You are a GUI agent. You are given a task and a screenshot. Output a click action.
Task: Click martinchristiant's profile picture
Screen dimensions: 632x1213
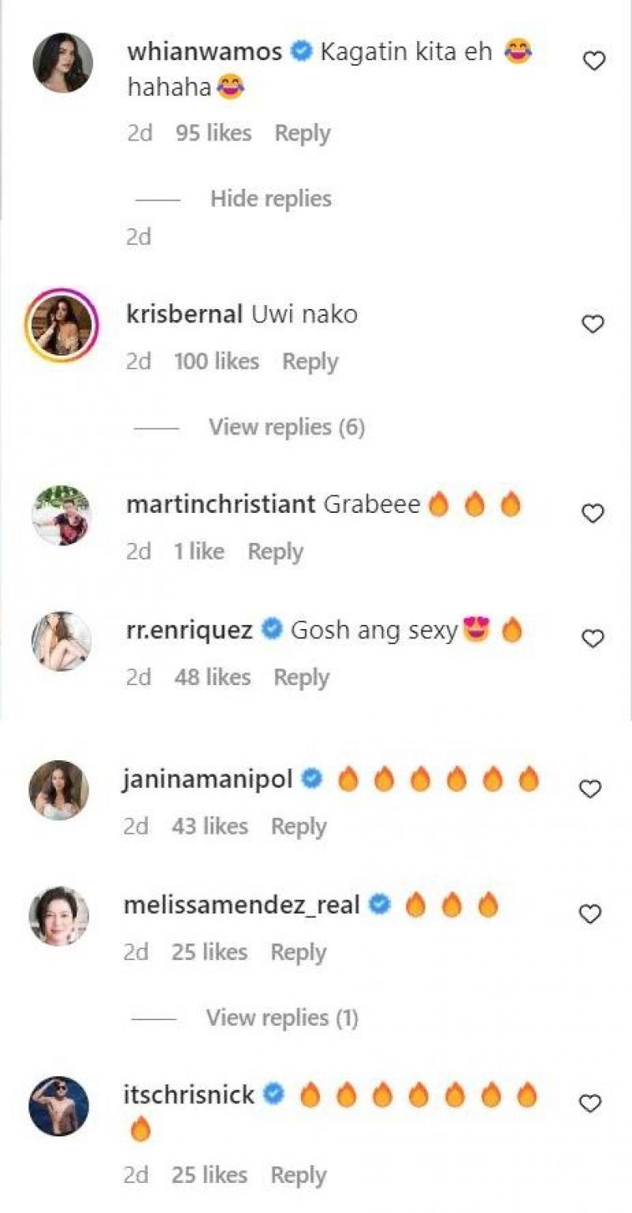[62, 515]
